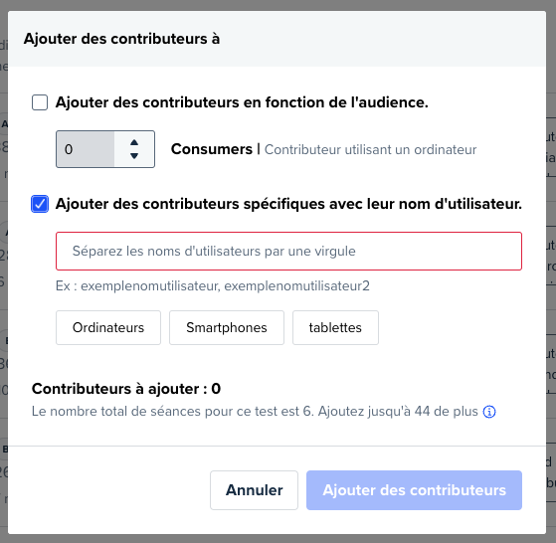
Task: Select the Ordinateurs device option
Action: (x=108, y=327)
